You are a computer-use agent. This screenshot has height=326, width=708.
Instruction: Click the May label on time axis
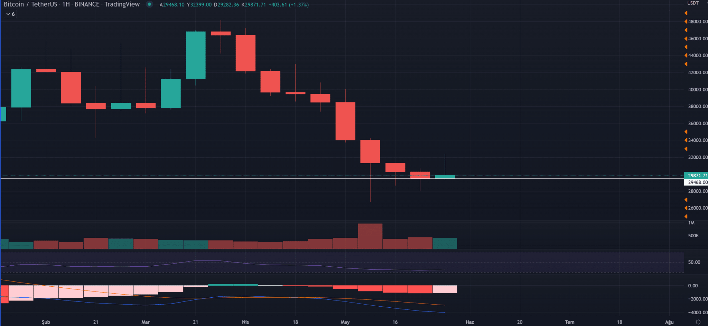tap(345, 322)
